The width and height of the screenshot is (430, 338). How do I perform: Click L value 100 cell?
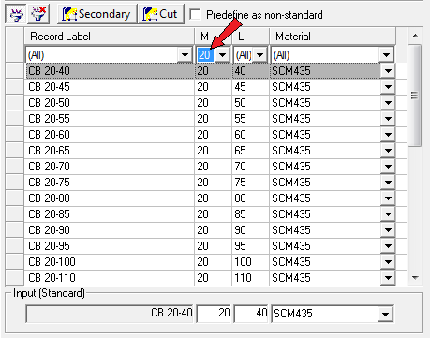point(250,262)
